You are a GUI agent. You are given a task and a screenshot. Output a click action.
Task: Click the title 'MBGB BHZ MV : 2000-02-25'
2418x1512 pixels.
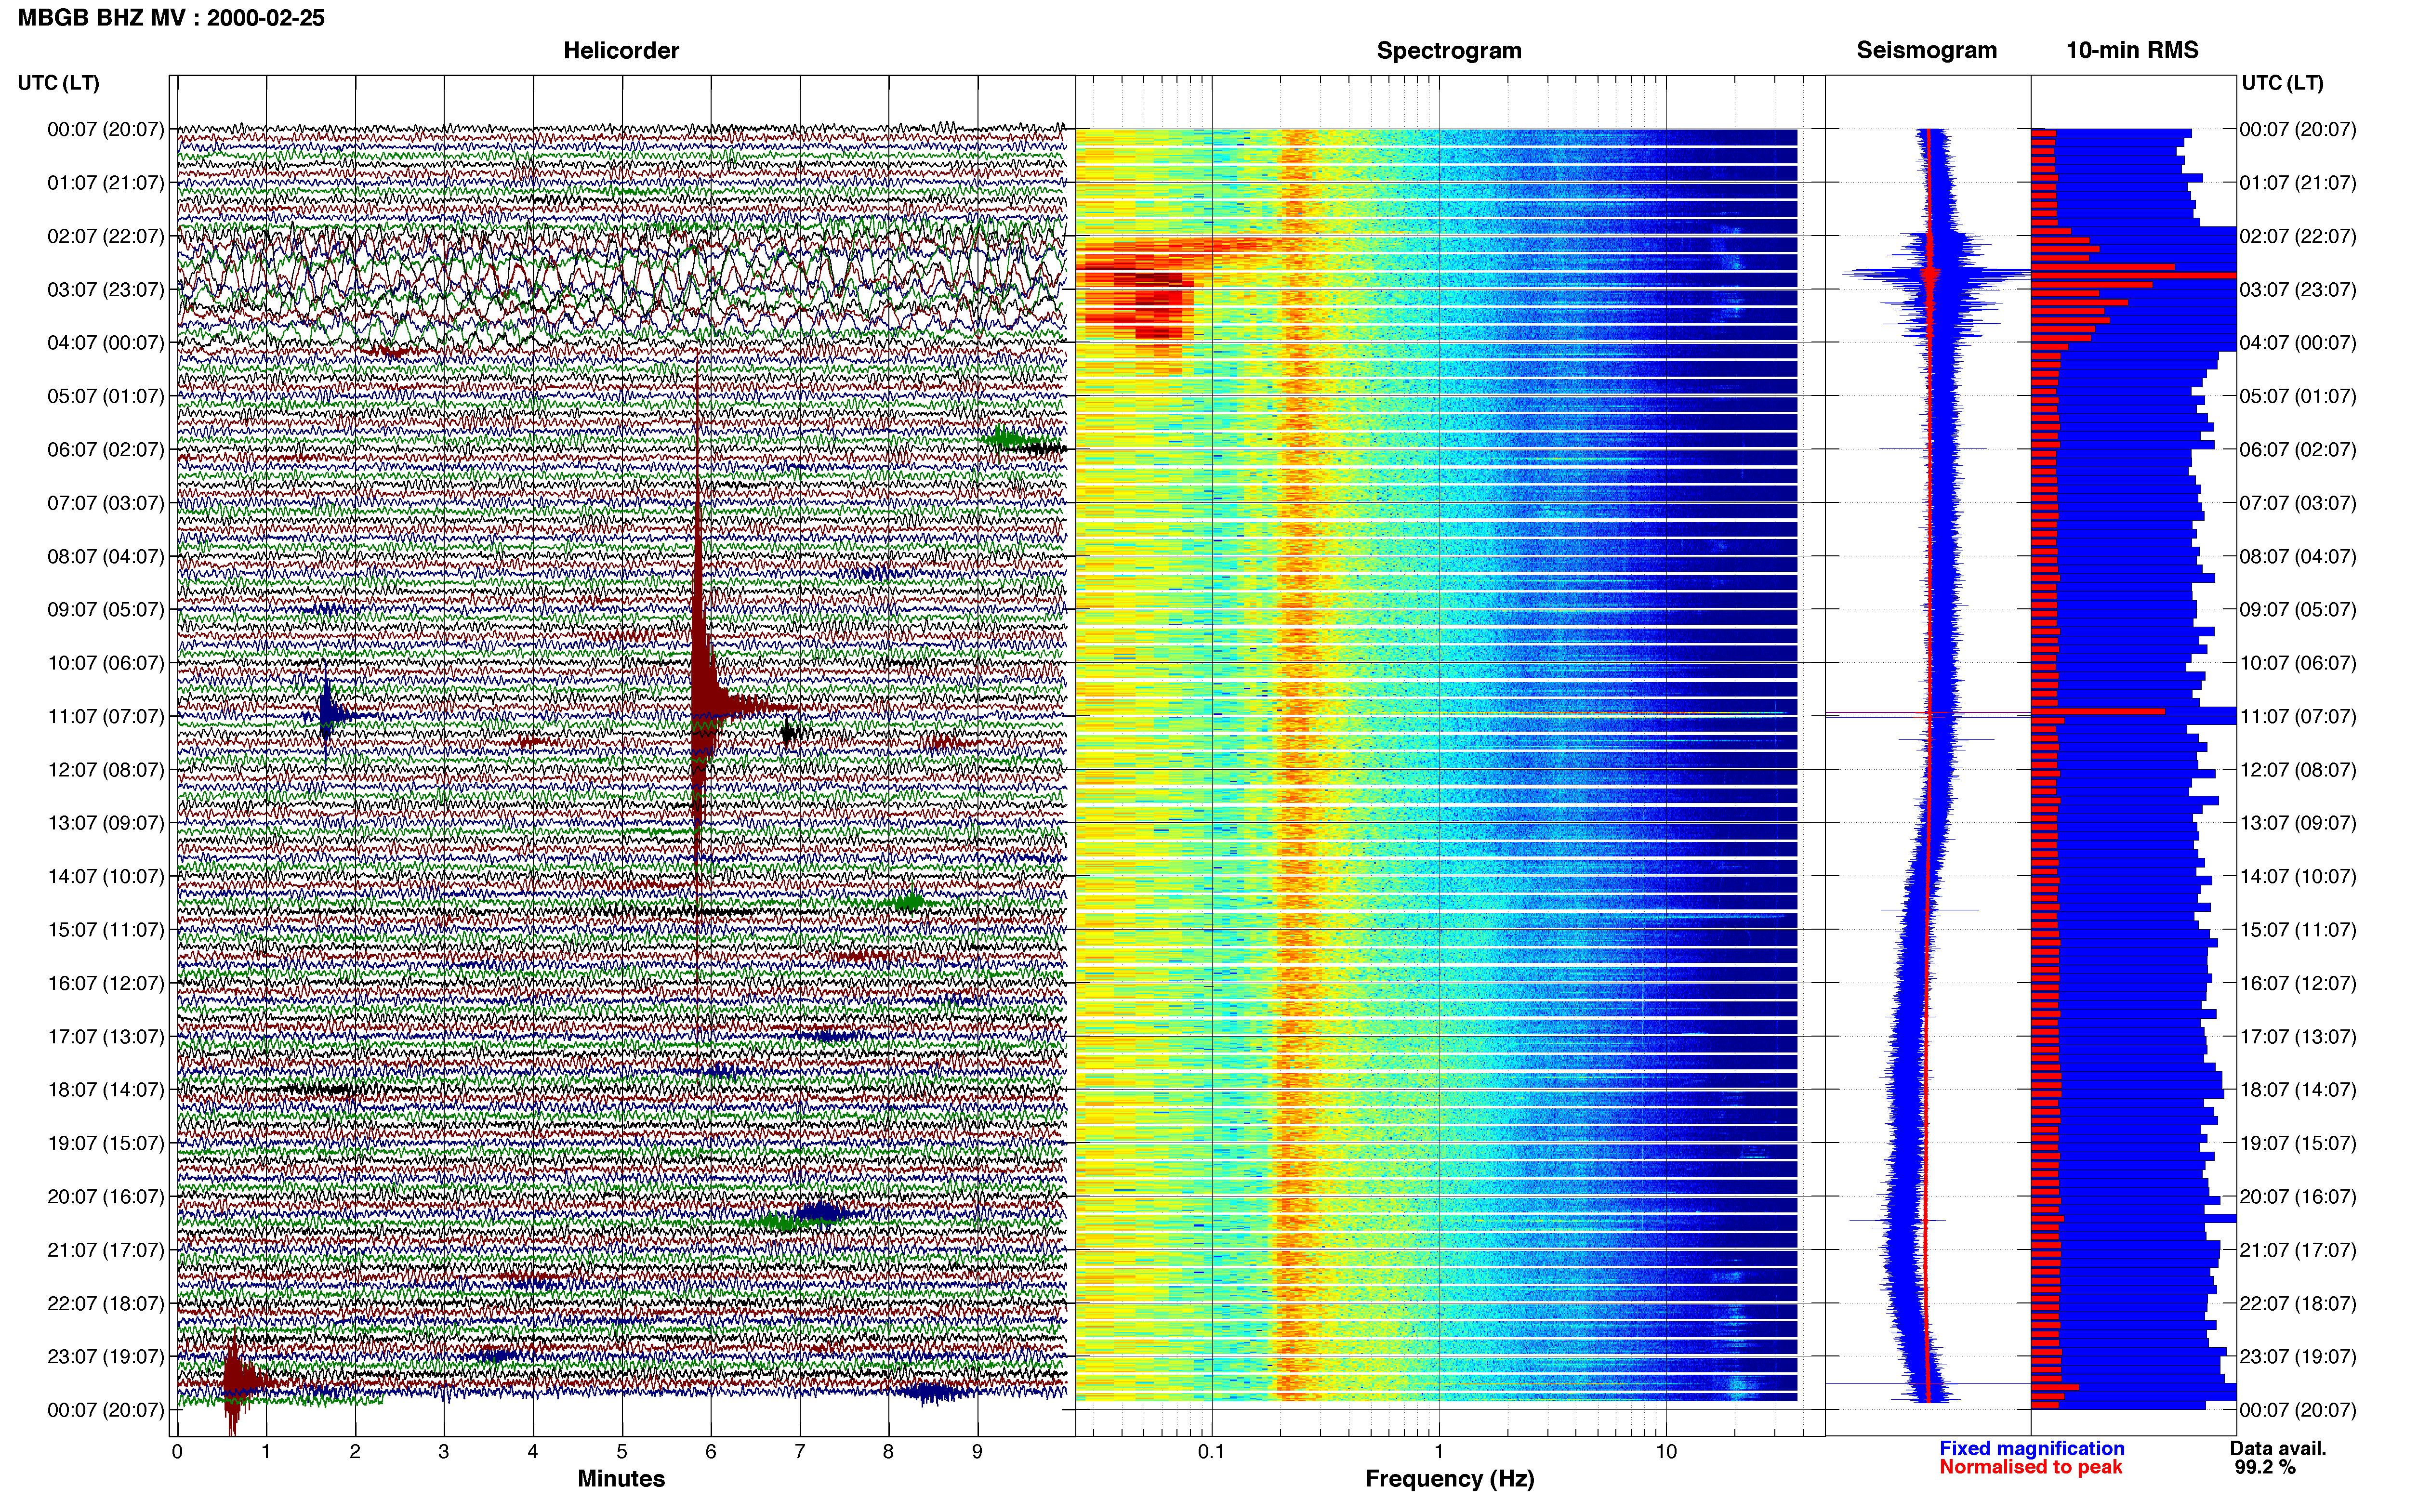click(171, 17)
